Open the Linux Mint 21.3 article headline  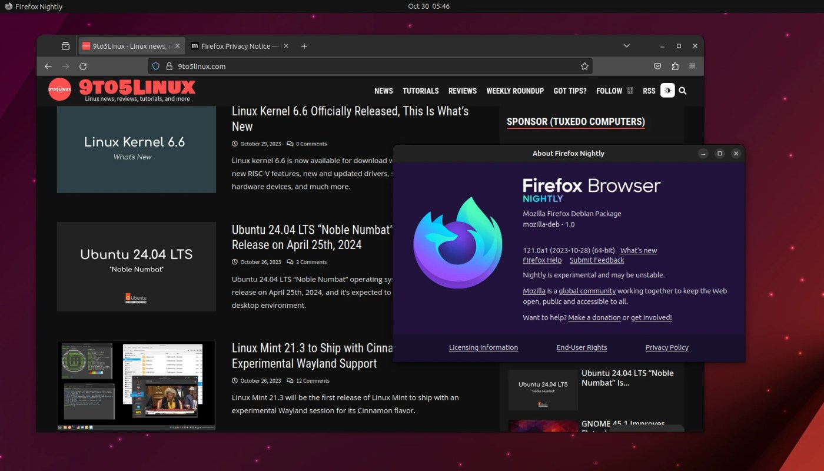tap(312, 356)
